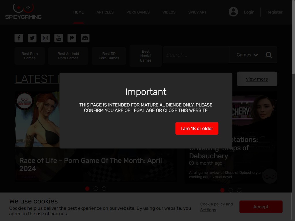Open the Videos menu item
Image resolution: width=295 pixels, height=221 pixels.
pyautogui.click(x=169, y=12)
